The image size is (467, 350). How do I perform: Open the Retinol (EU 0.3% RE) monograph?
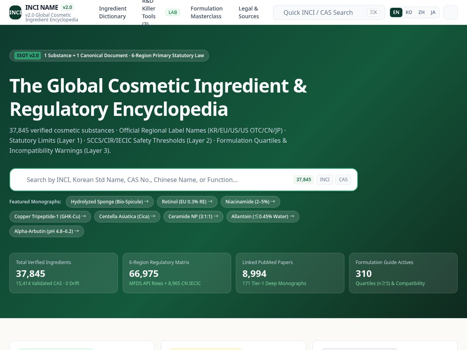pyautogui.click(x=187, y=202)
